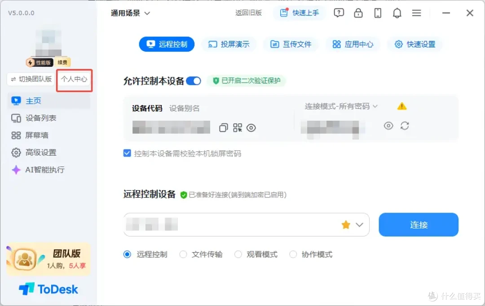This screenshot has width=485, height=306.
Task: Click the 快速上手 button
Action: [300, 13]
